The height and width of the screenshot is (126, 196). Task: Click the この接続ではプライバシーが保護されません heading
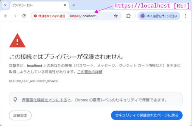(x=66, y=57)
